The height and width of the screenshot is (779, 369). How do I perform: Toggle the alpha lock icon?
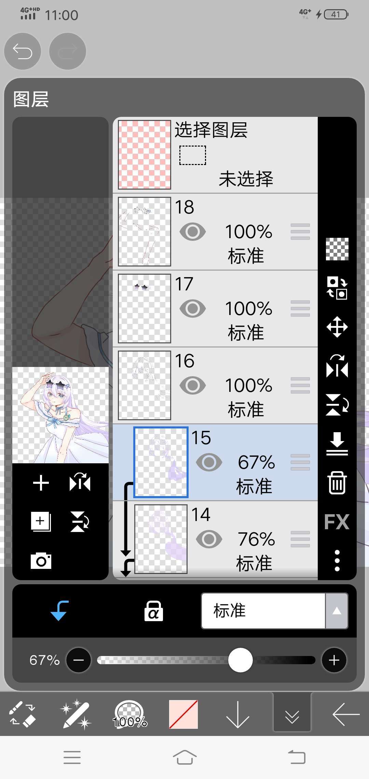coord(153,611)
